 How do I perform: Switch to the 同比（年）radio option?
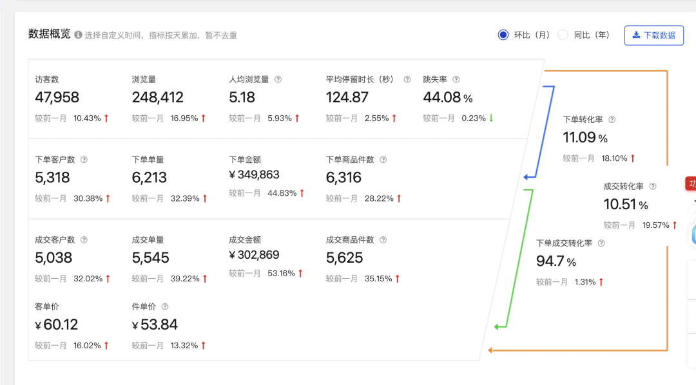point(563,35)
